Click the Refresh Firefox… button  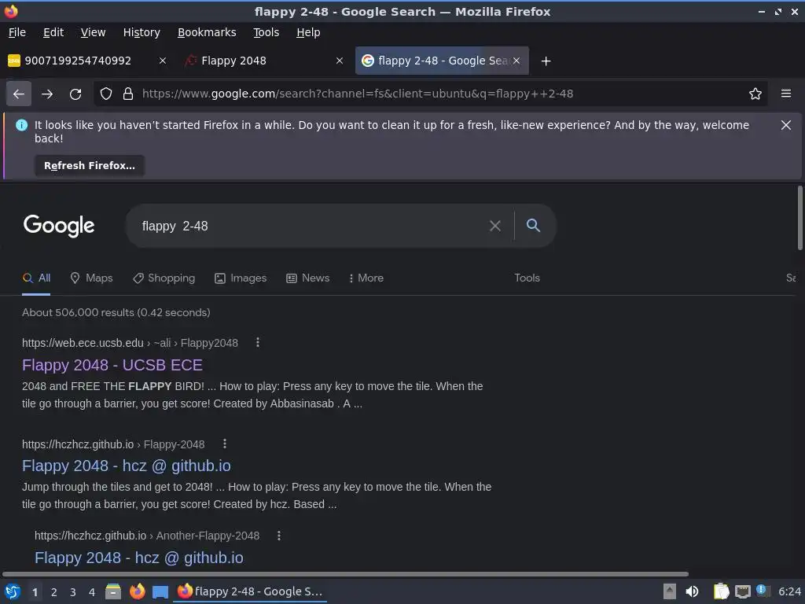point(90,166)
